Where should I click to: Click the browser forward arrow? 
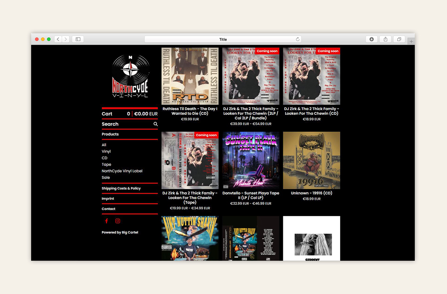[x=65, y=39]
